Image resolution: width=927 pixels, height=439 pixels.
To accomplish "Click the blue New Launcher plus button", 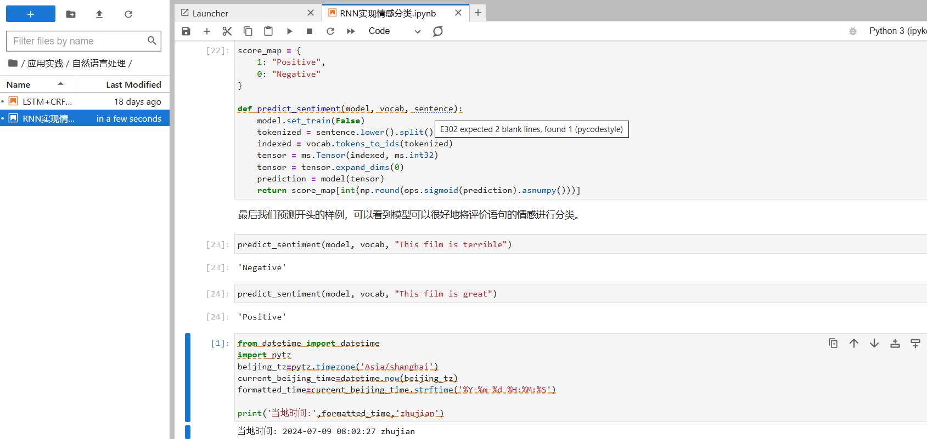I will point(31,14).
